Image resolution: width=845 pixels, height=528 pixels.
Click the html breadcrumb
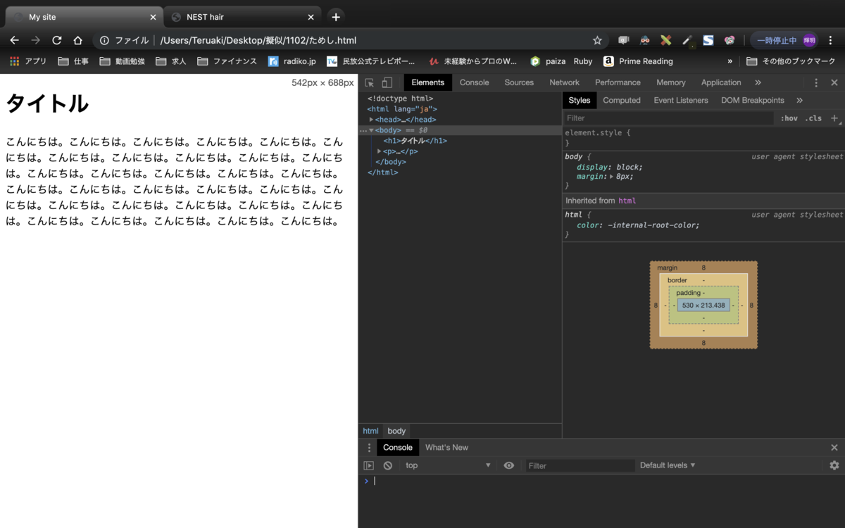[x=370, y=431]
